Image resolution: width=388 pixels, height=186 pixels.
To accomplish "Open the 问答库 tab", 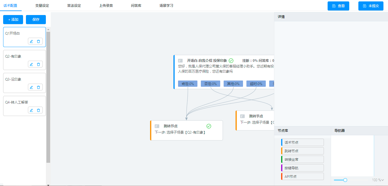I will coord(136,6).
